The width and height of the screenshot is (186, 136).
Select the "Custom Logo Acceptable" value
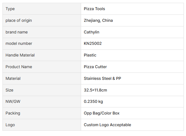click(107, 125)
